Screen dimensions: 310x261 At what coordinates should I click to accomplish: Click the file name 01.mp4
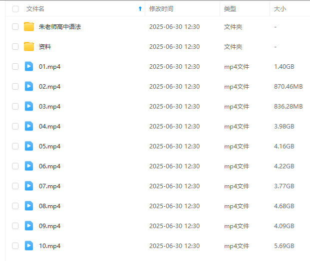pyautogui.click(x=49, y=67)
